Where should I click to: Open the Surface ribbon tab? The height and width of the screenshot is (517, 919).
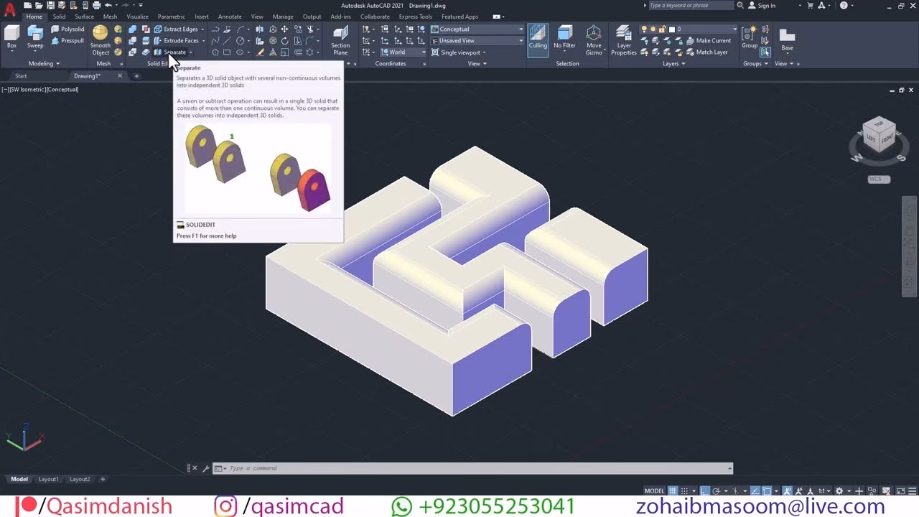(84, 17)
